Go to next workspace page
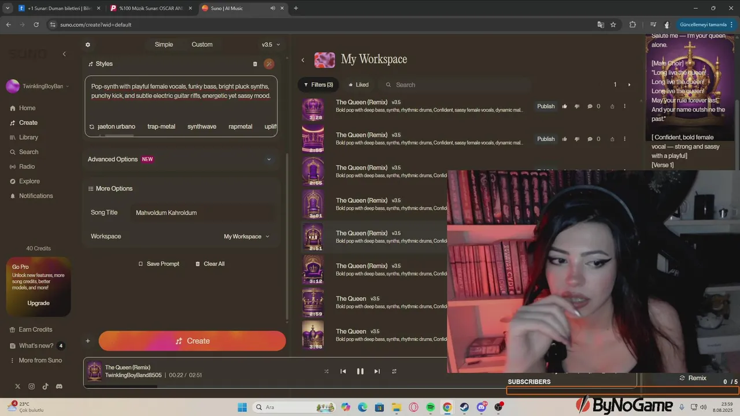Screen dimensions: 740x416 pyautogui.click(x=630, y=85)
